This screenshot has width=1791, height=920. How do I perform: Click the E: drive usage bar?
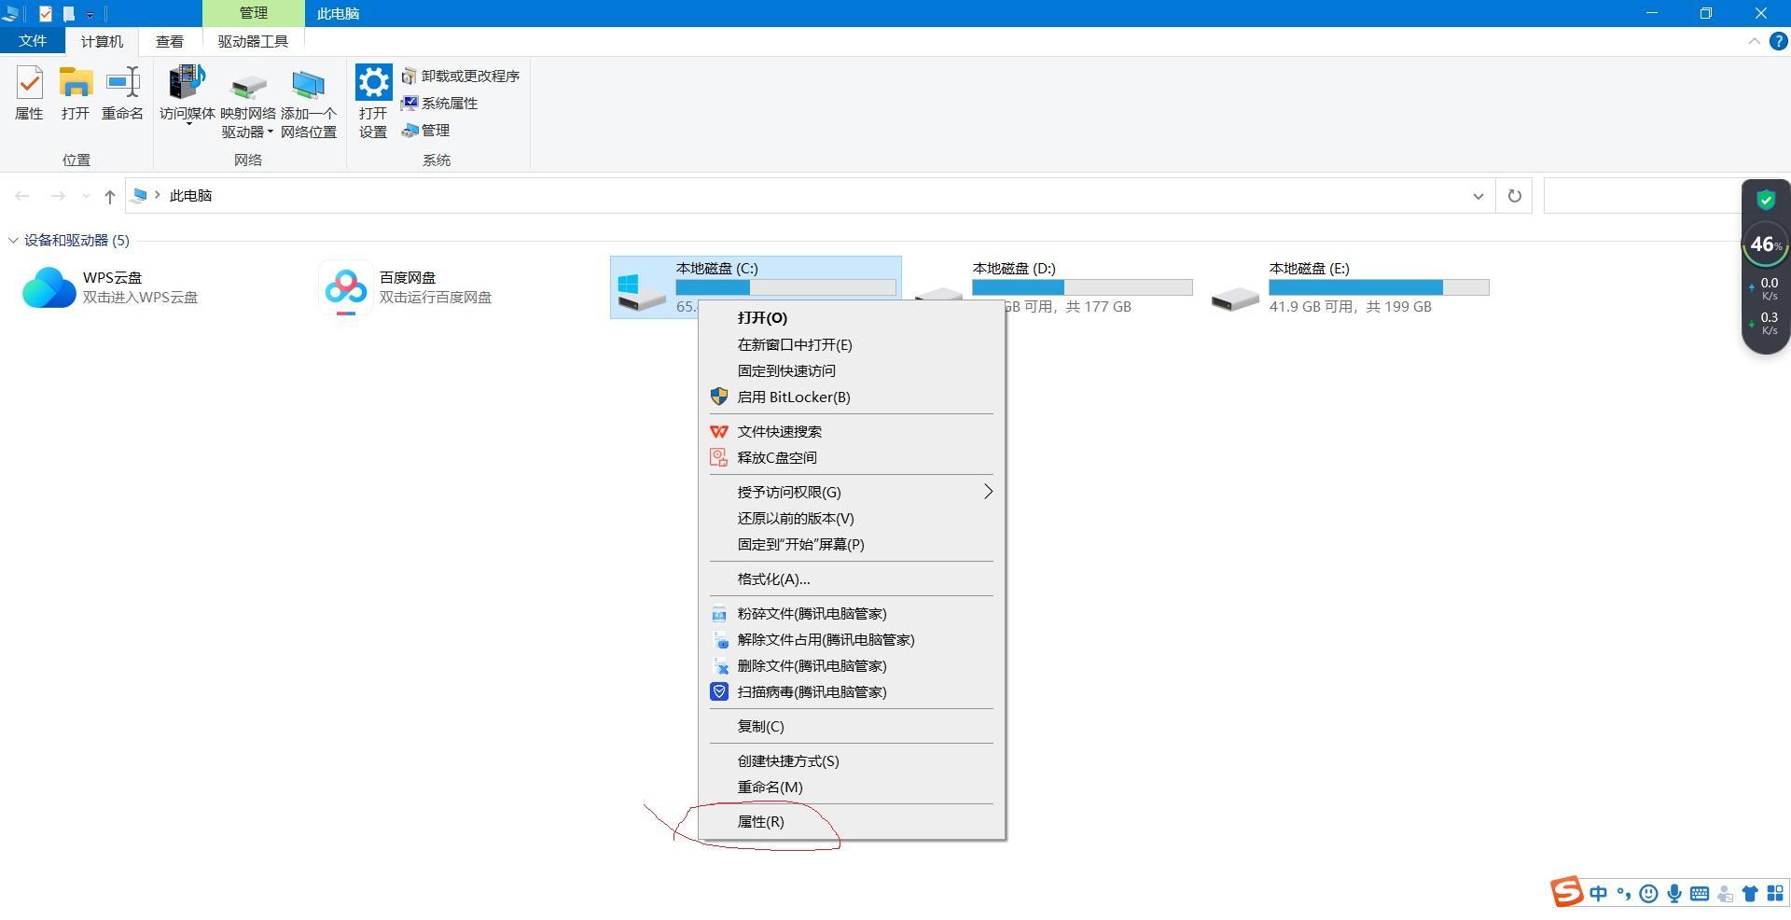click(1379, 287)
